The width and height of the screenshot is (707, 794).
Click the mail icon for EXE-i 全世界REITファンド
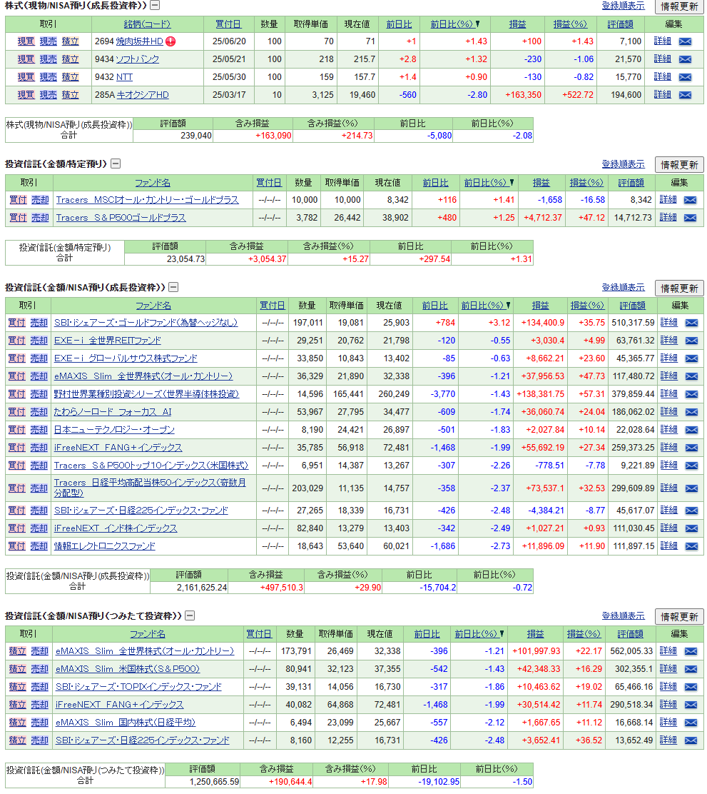click(x=691, y=341)
